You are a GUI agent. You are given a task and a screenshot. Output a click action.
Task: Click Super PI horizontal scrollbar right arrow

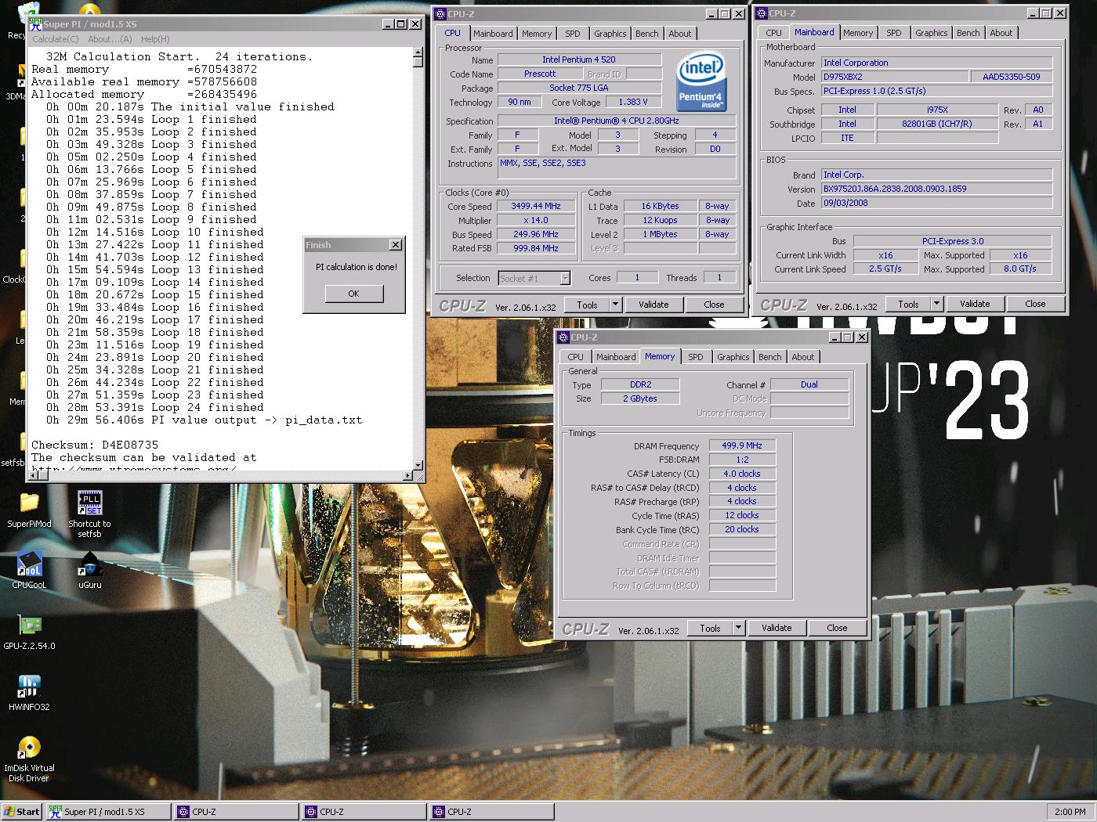point(407,475)
